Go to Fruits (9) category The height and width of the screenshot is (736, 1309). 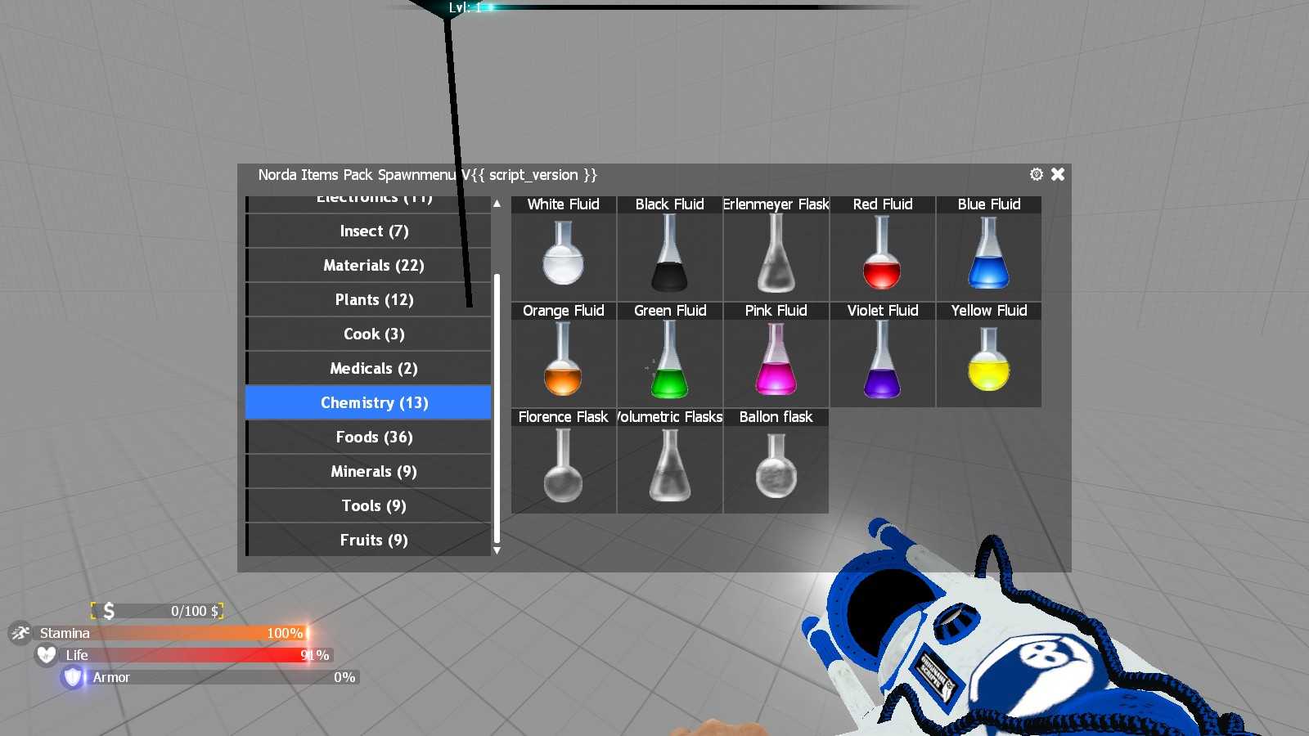[368, 541]
